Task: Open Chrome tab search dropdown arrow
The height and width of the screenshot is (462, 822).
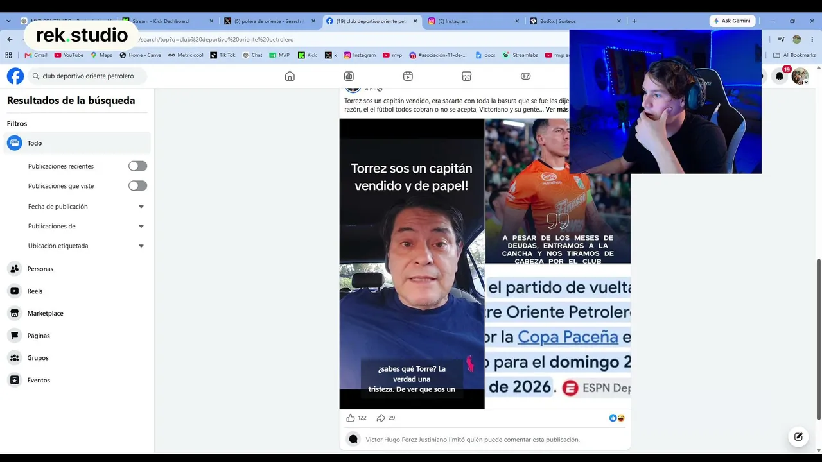Action: click(x=8, y=21)
